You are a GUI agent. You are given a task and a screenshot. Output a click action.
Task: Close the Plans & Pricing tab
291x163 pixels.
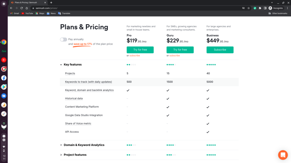45,3
